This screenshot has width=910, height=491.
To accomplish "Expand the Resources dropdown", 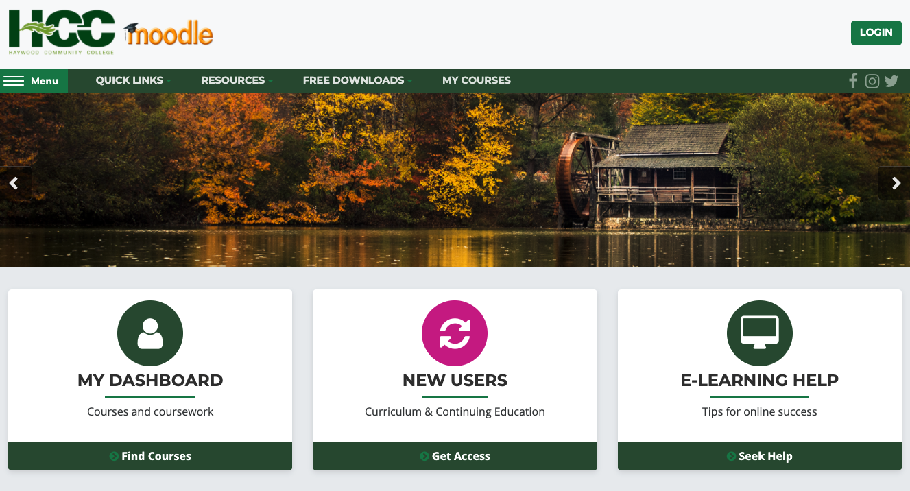I will tap(237, 80).
